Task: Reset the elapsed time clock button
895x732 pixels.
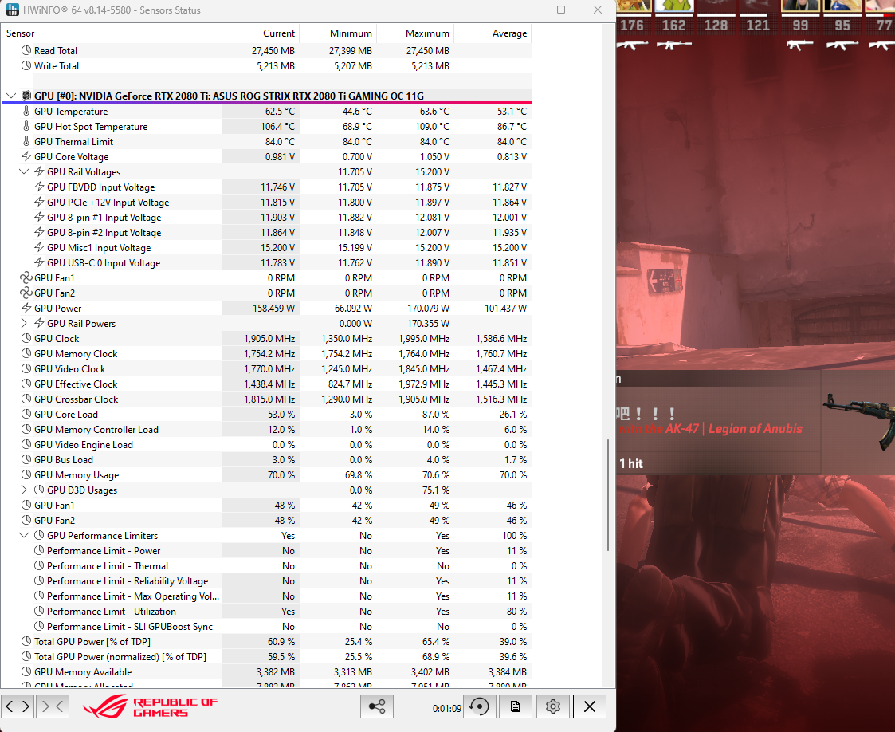Action: [x=479, y=706]
